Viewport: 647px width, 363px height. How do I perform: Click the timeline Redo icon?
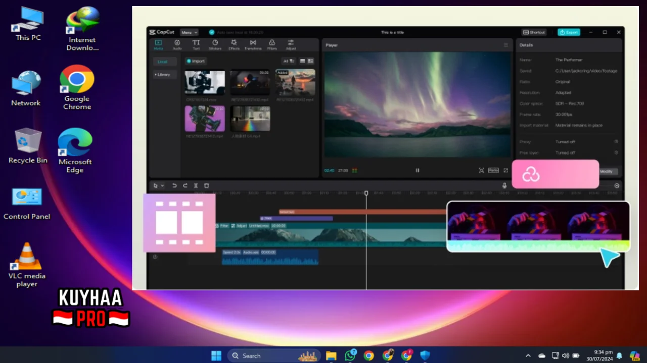(185, 186)
